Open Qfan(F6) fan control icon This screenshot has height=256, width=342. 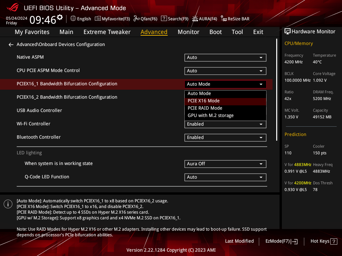pyautogui.click(x=136, y=19)
